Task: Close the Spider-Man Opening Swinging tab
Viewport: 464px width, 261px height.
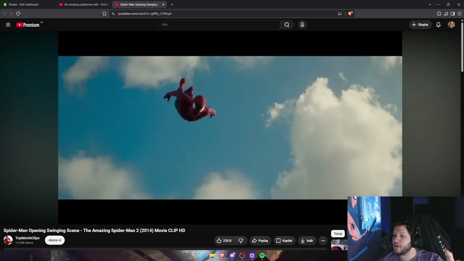Action: click(163, 4)
